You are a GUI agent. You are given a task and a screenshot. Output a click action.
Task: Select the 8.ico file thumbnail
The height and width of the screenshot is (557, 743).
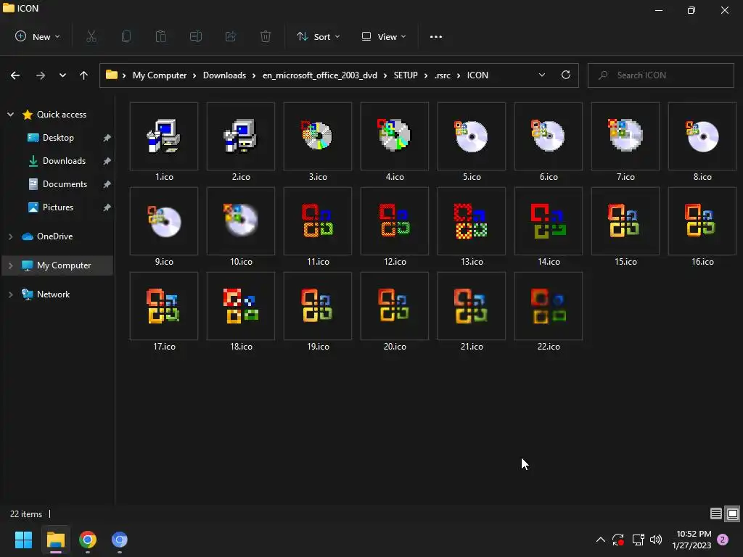point(702,136)
